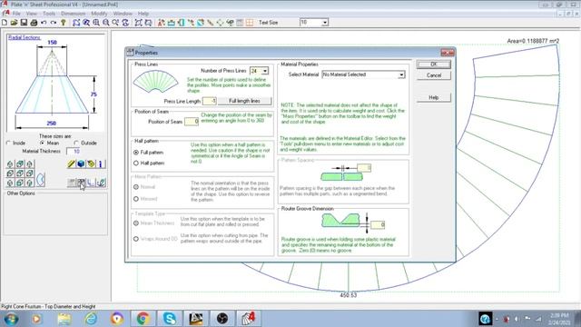Select the Inside sizes radio button

[9, 144]
